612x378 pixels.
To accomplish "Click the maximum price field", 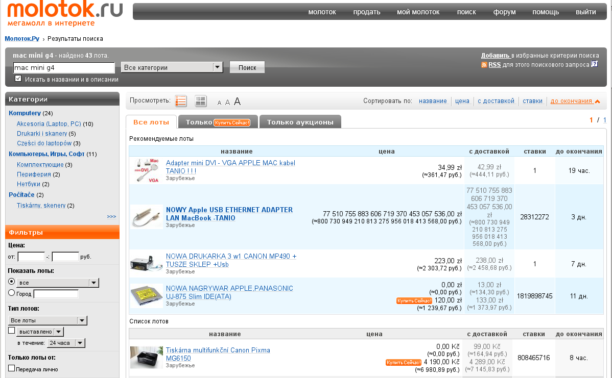I will coord(65,257).
